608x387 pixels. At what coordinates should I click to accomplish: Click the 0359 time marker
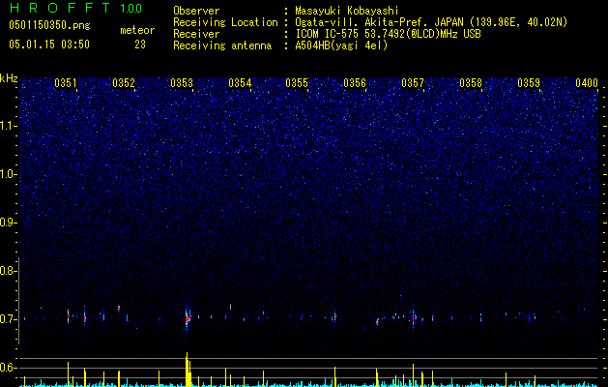(528, 83)
